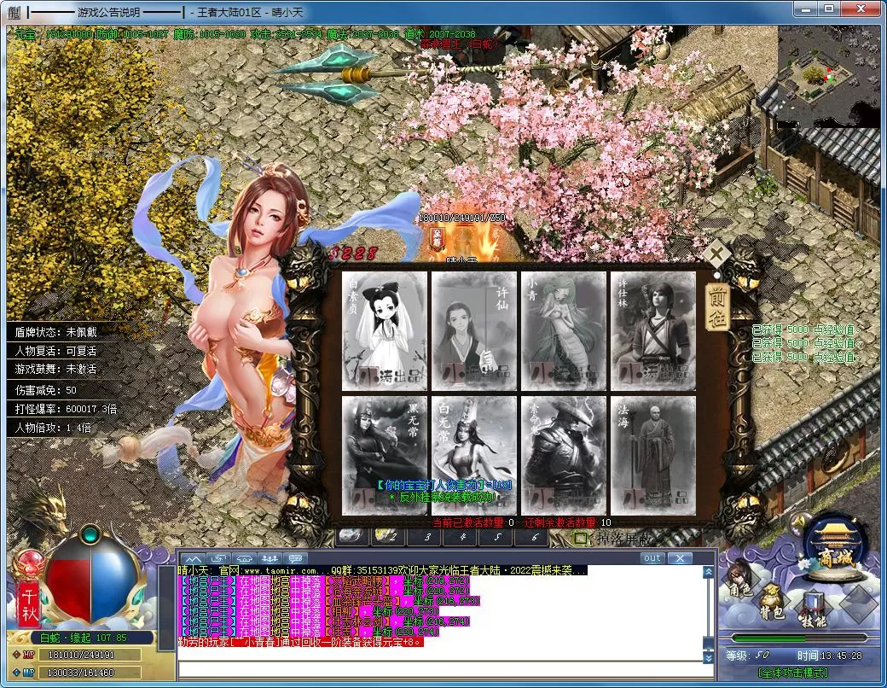
Task: Close the chat panel with X button
Action: coord(680,557)
